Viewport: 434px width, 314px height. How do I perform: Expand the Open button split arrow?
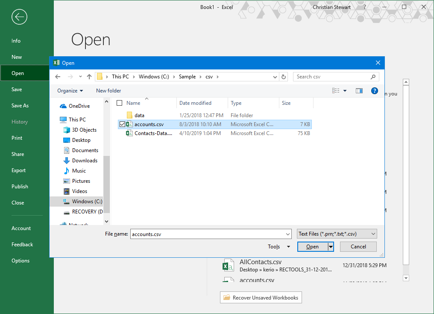click(x=331, y=247)
